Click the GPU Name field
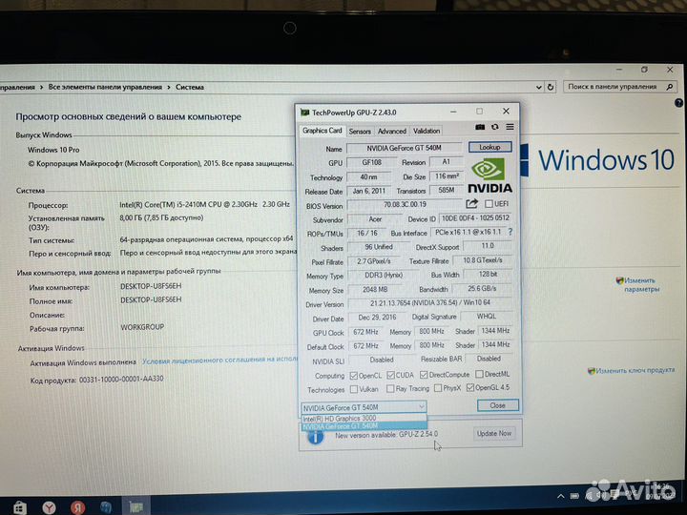This screenshot has width=687, height=515. (x=404, y=149)
